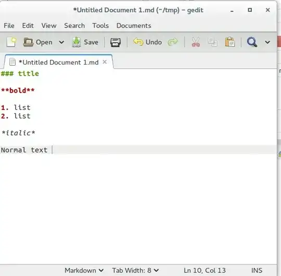Click the '### title' heading line
The image size is (281, 276).
[20, 74]
